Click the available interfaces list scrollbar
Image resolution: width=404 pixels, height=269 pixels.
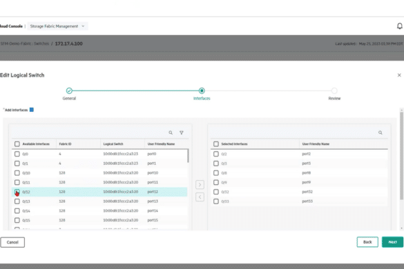click(188, 156)
